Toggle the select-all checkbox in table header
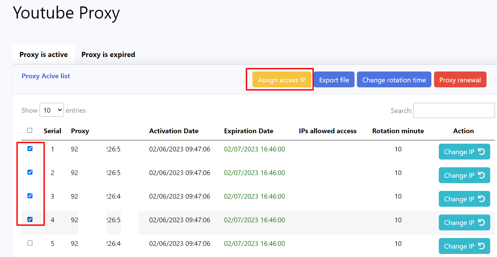 [30, 131]
